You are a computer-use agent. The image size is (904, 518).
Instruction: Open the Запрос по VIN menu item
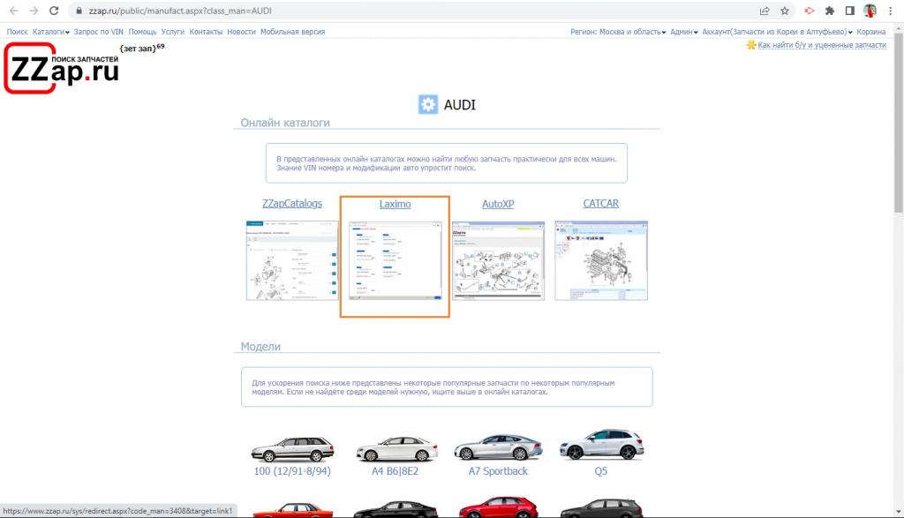[99, 32]
